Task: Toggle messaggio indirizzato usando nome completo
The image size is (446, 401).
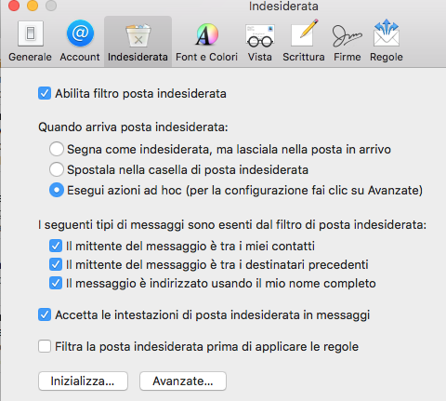Action: tap(56, 283)
